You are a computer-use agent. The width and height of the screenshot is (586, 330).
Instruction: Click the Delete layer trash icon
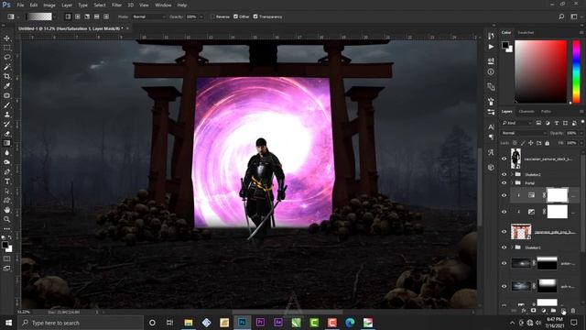click(573, 311)
